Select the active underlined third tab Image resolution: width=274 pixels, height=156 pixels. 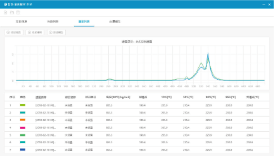pos(84,22)
